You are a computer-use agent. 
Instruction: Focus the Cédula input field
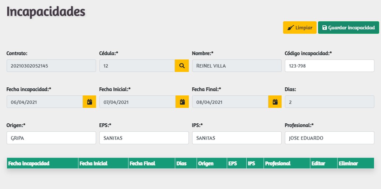137,66
